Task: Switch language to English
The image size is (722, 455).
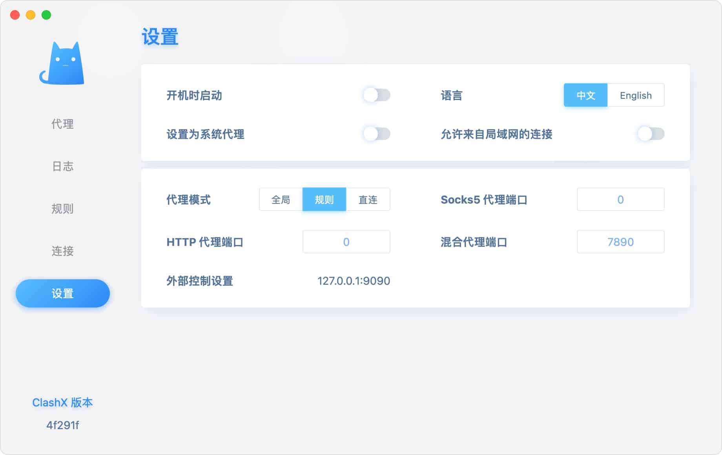Action: [636, 95]
